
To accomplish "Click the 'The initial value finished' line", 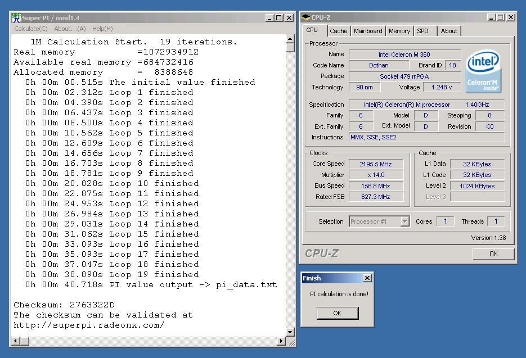I will point(140,83).
